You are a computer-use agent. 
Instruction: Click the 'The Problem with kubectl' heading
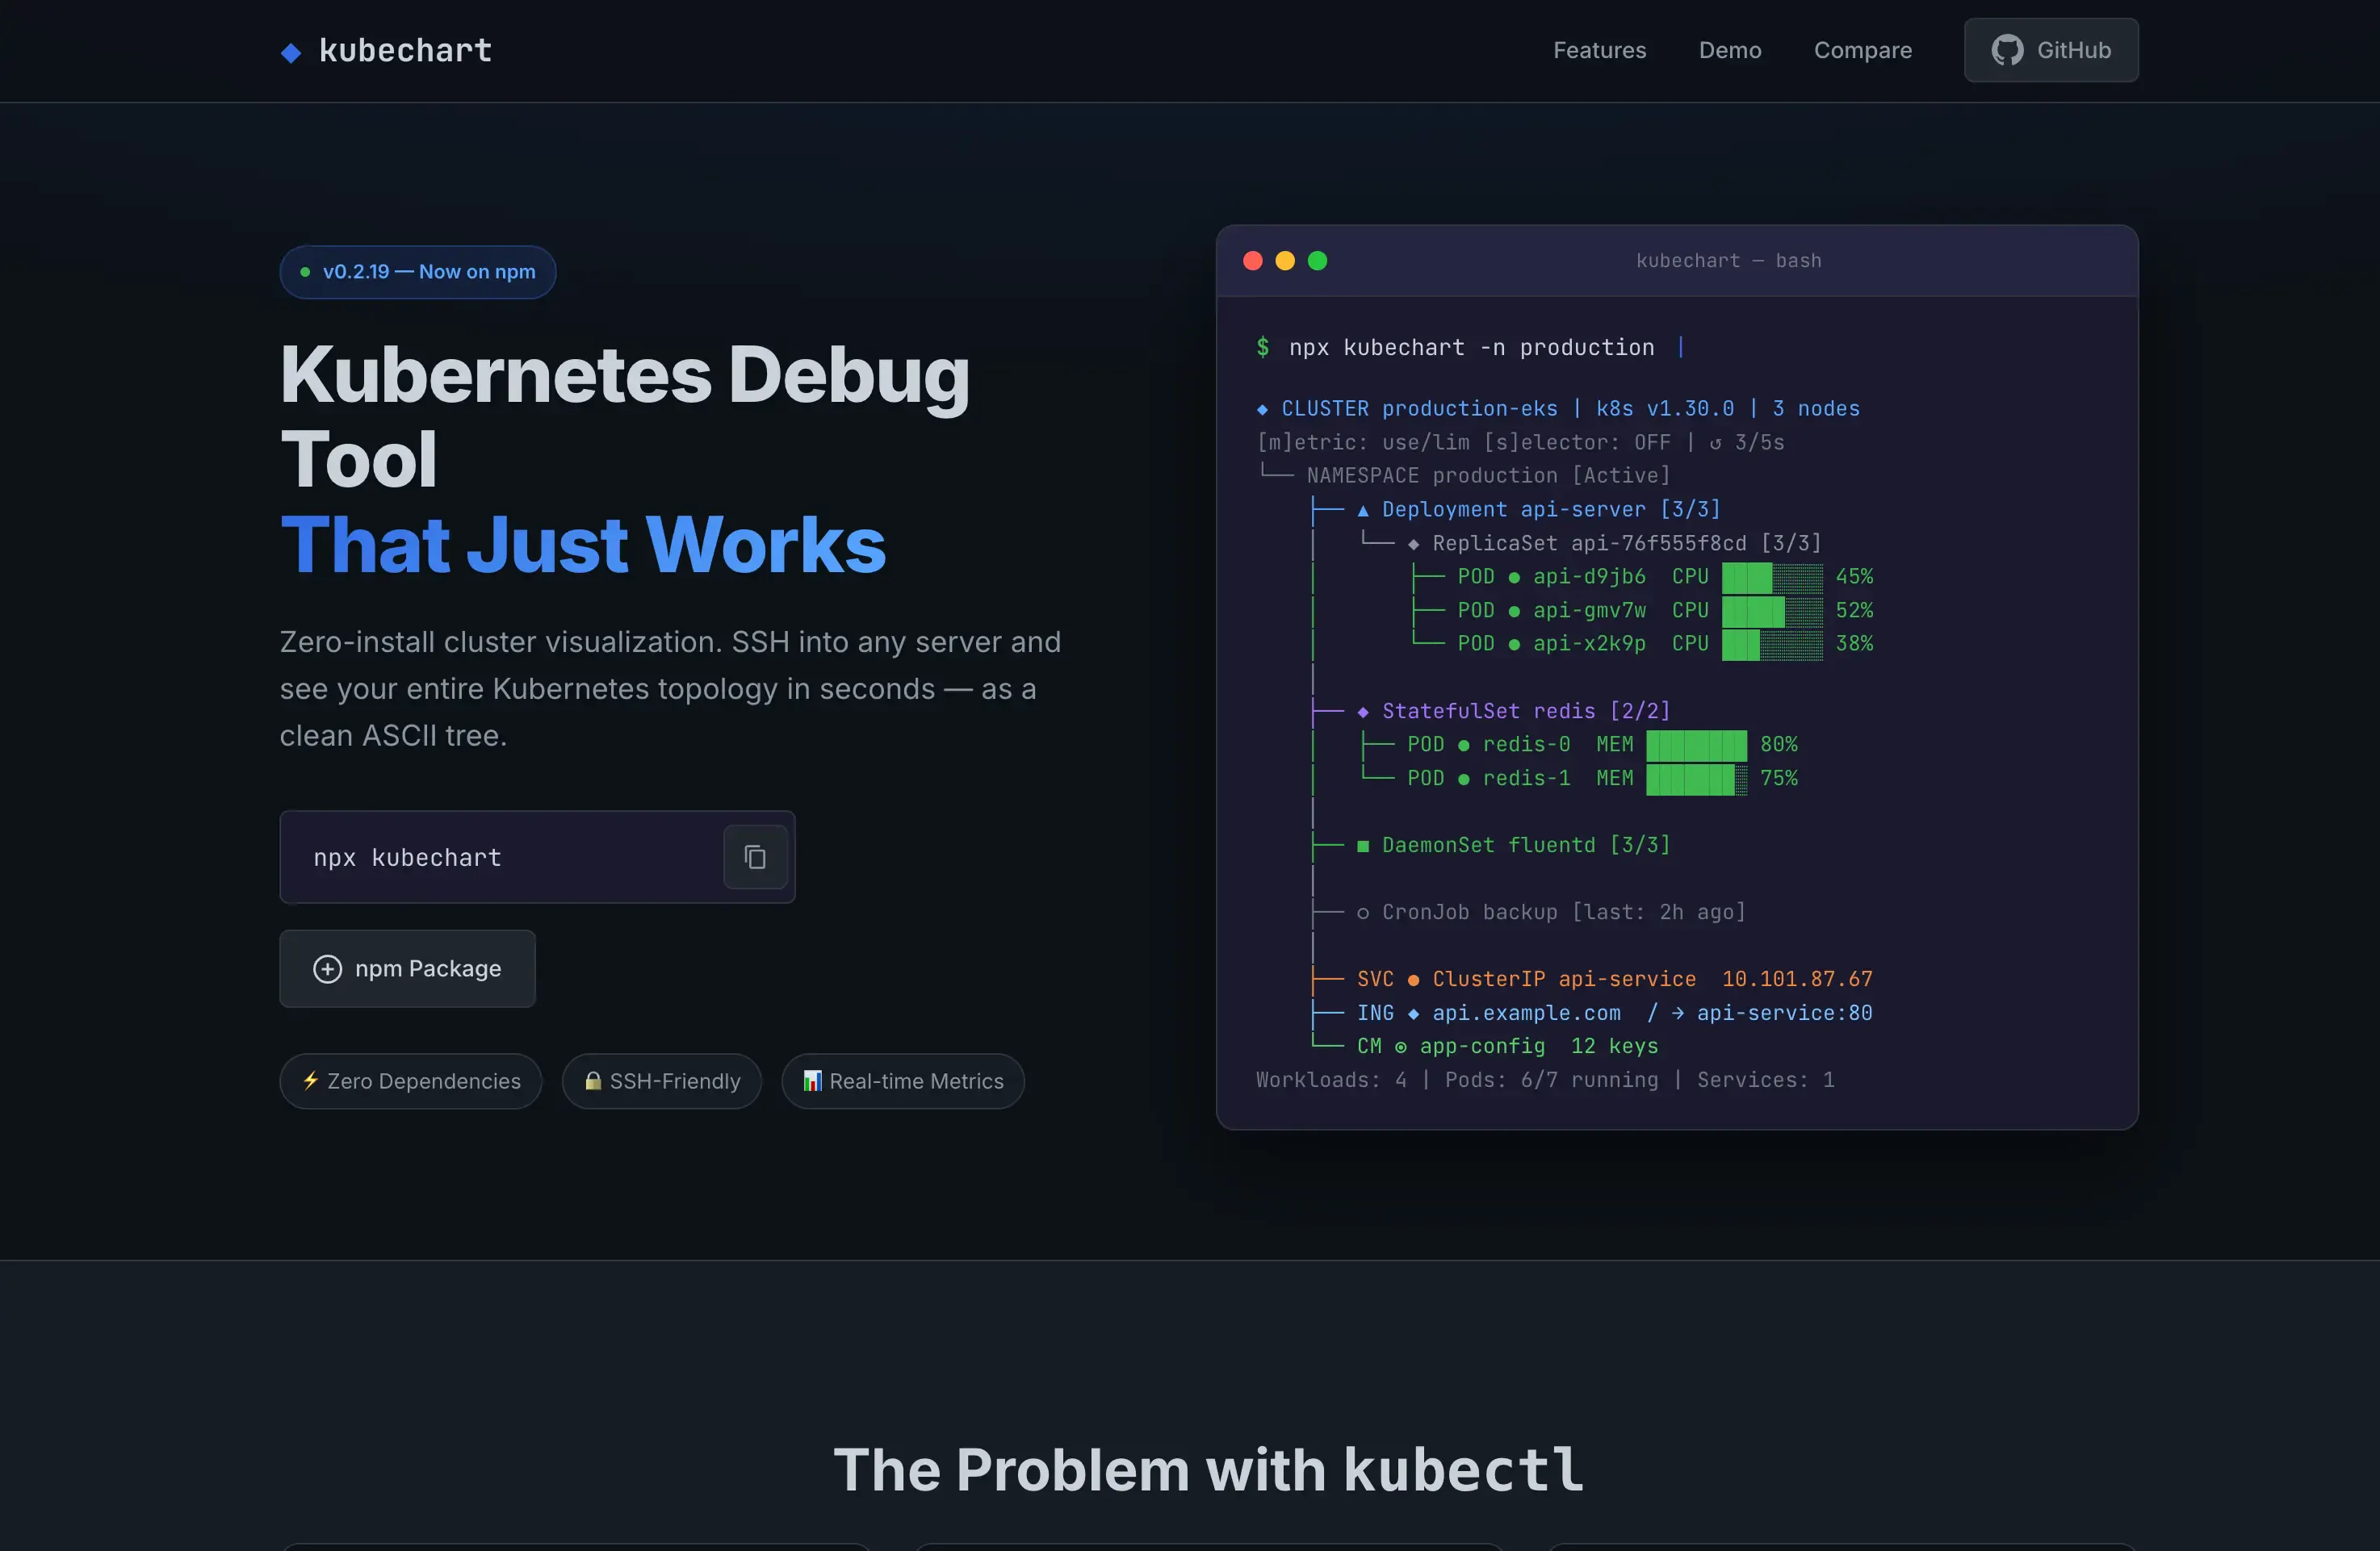tap(1208, 1470)
